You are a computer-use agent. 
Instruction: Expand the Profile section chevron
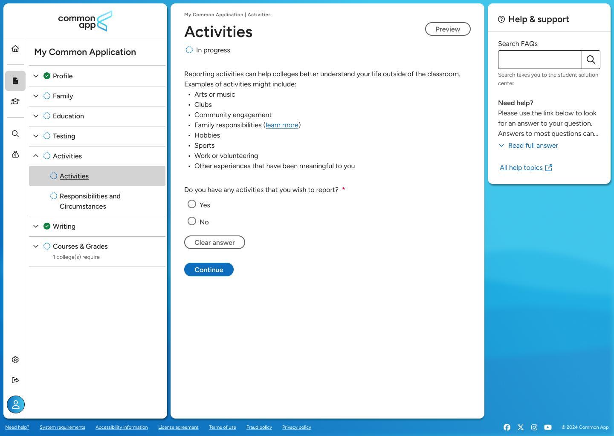[36, 76]
